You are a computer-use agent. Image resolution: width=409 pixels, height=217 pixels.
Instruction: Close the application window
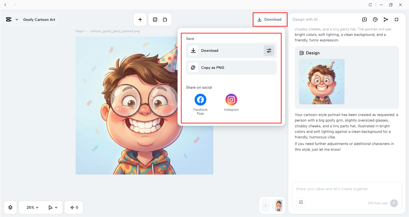400,5
